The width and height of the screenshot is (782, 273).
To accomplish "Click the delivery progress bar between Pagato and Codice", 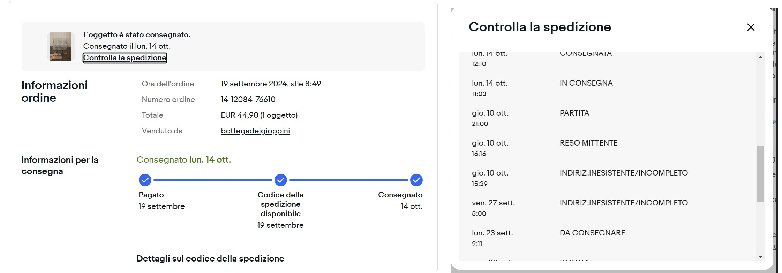I will 213,180.
